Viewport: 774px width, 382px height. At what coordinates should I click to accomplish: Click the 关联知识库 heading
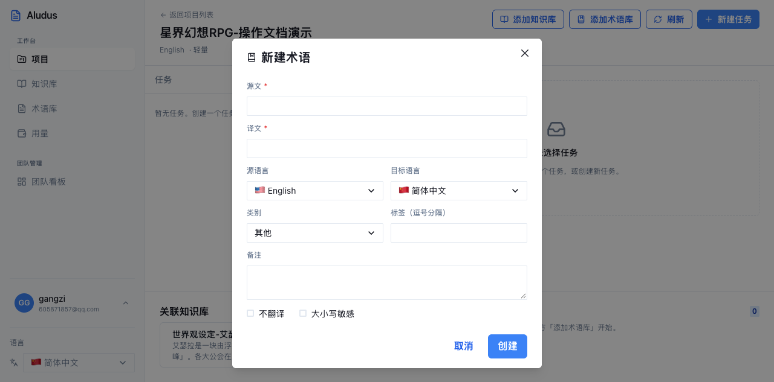184,311
